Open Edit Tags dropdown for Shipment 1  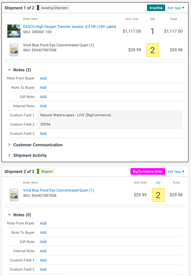[x=176, y=8]
